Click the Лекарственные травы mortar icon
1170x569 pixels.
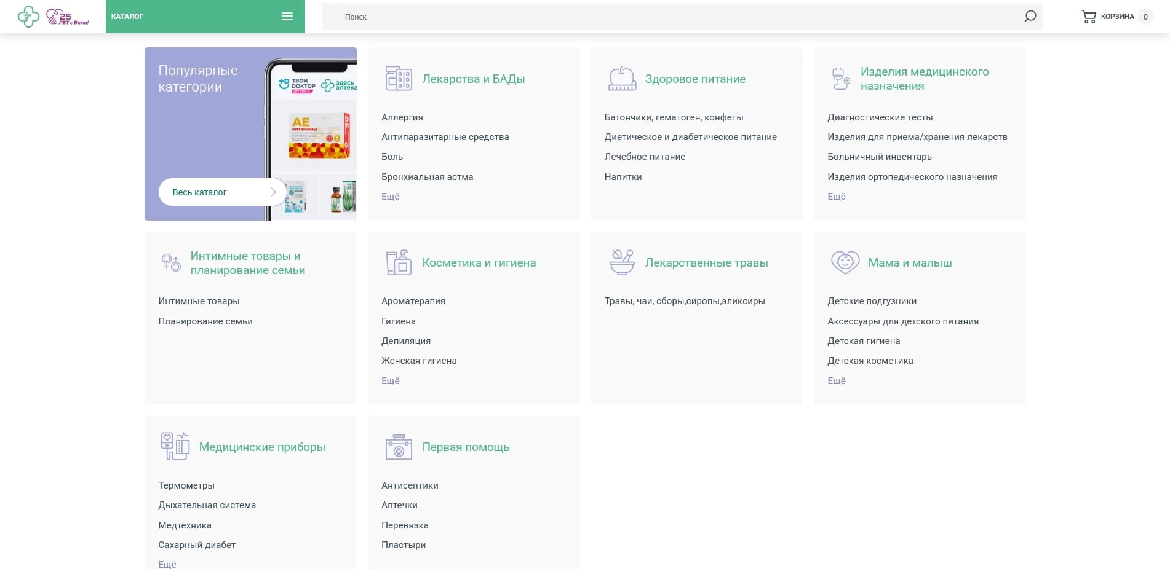tap(621, 263)
